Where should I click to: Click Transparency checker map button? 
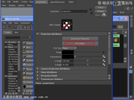coord(104,57)
